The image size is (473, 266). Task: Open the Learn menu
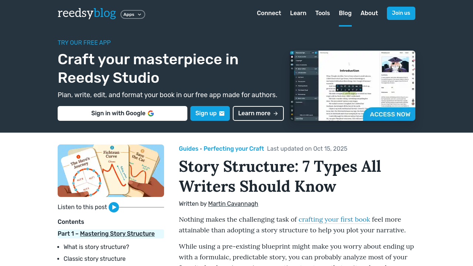point(298,13)
